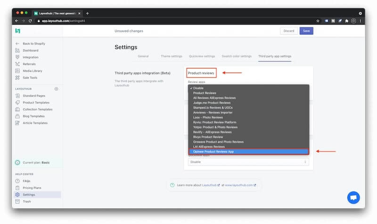Click the Standard Pages icon

tap(17, 96)
